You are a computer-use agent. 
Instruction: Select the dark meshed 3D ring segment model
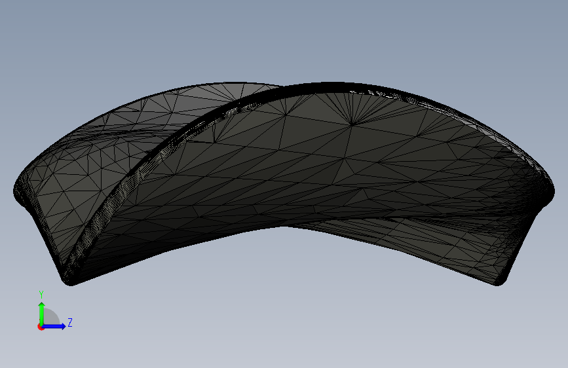[284, 184]
